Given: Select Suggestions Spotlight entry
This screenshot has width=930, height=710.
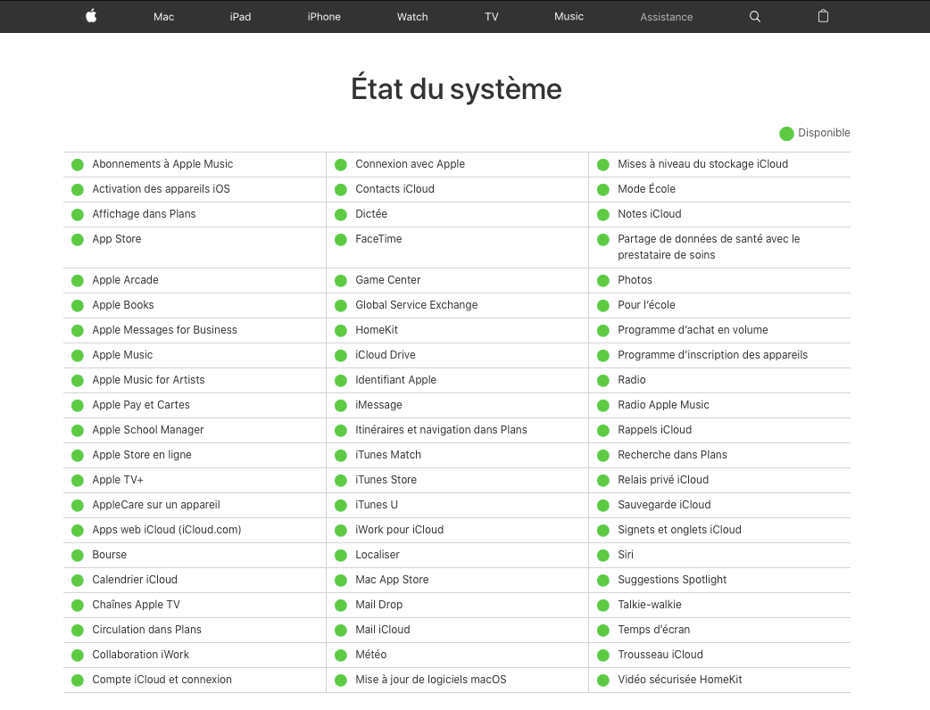Looking at the screenshot, I should click(672, 580).
